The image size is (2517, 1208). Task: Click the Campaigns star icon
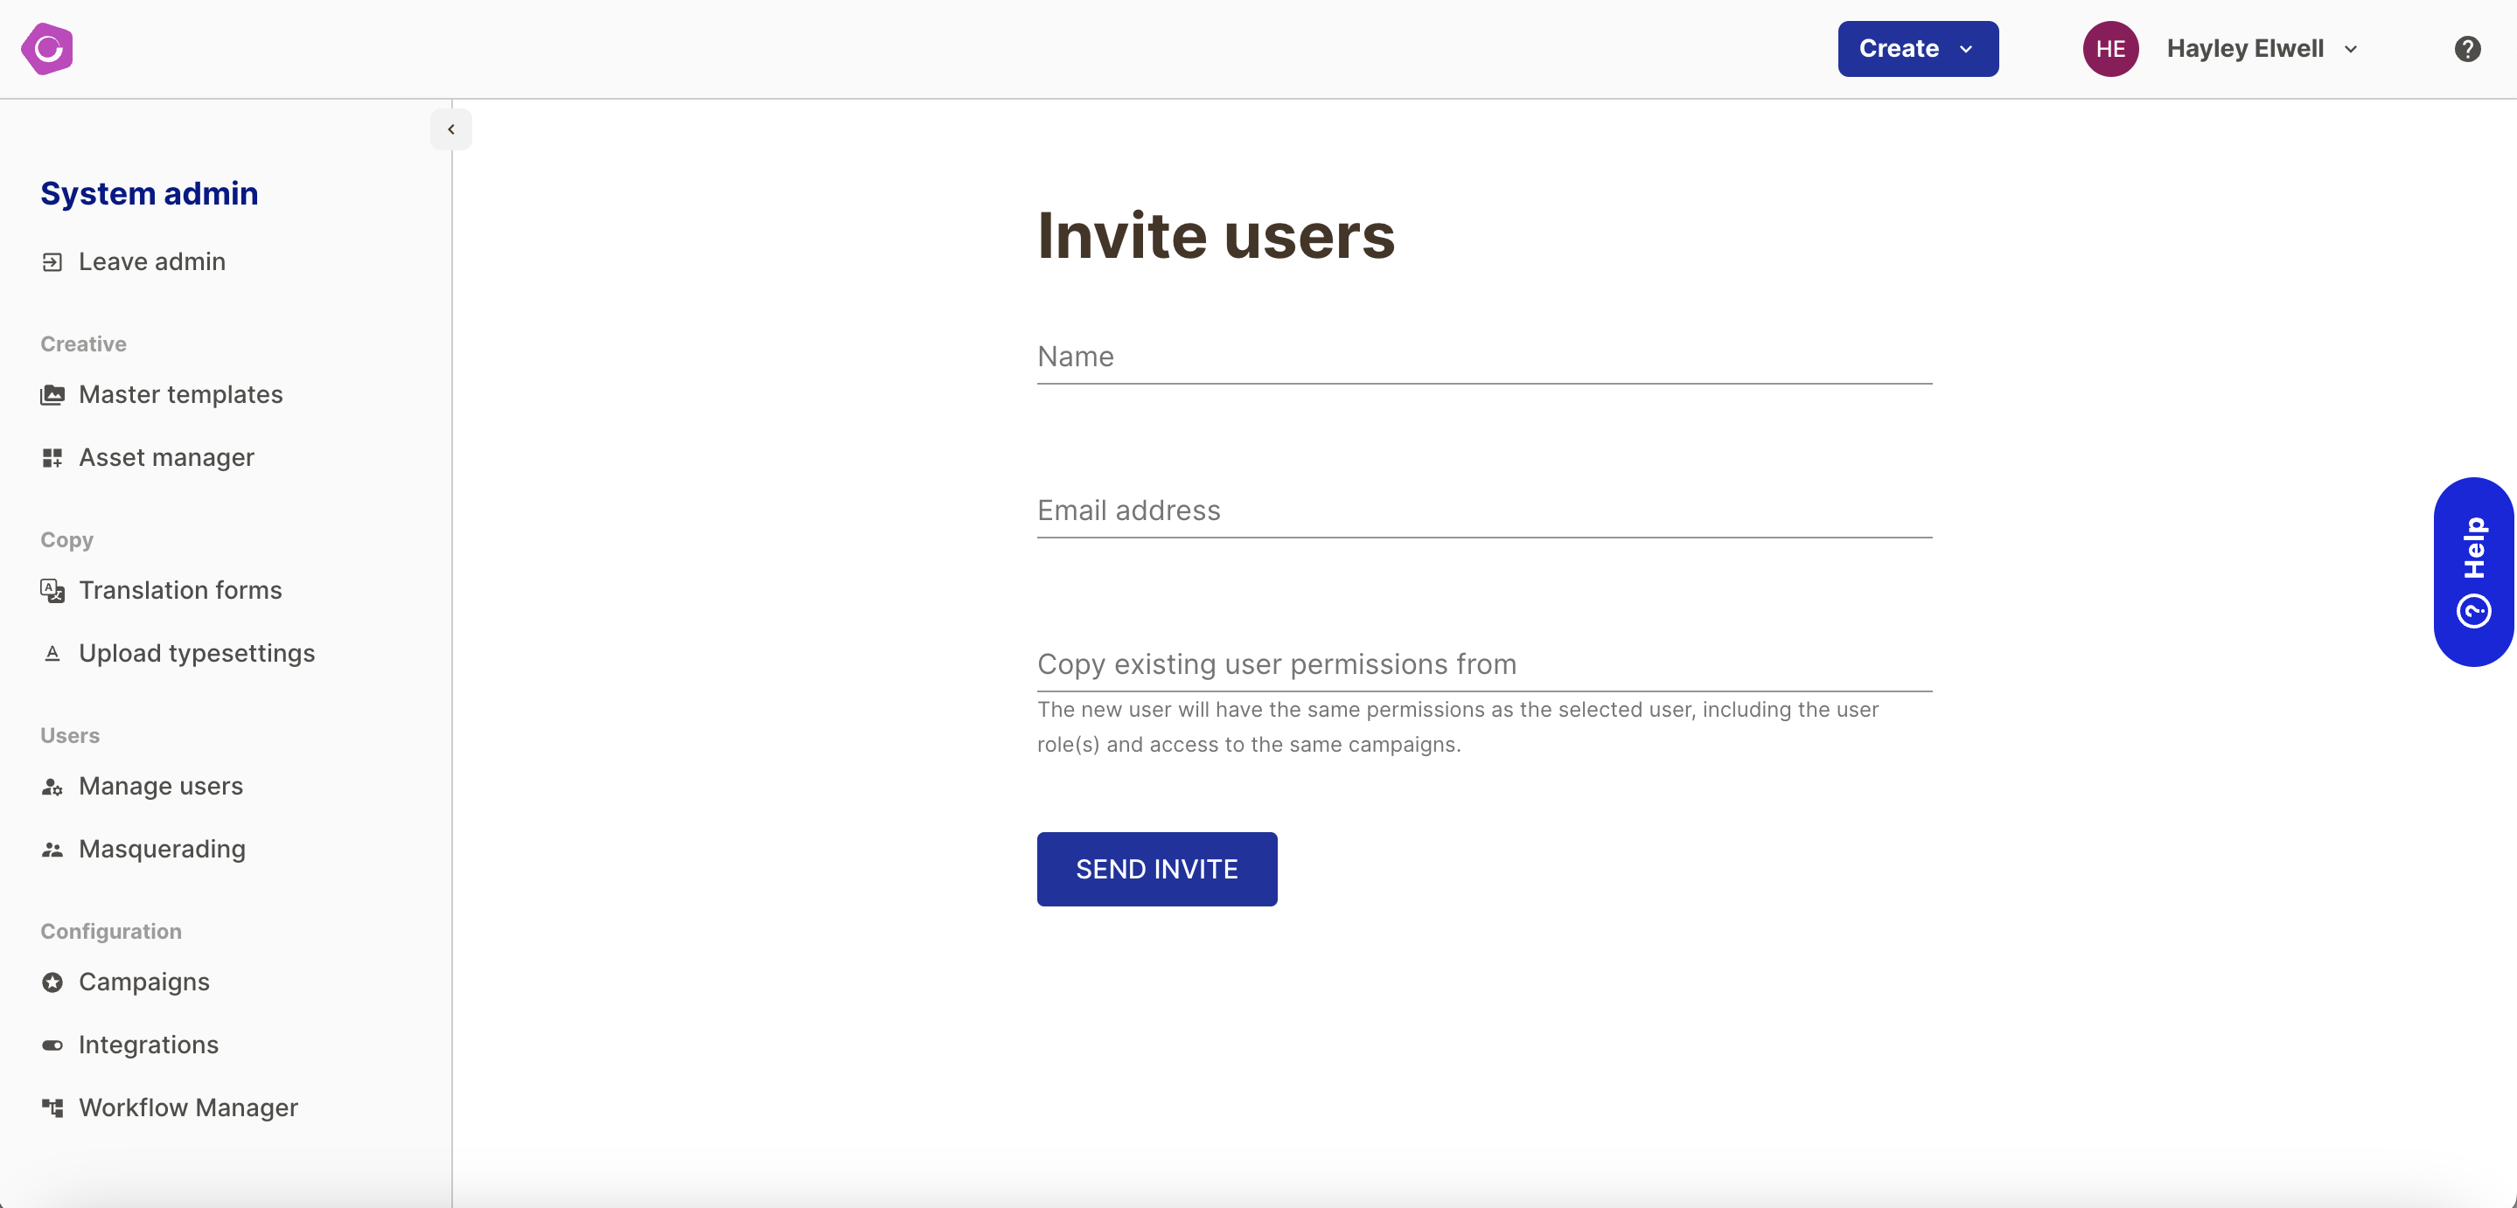[52, 982]
